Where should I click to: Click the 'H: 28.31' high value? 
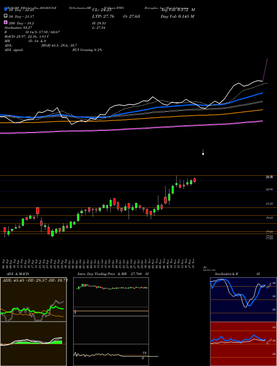pyautogui.click(x=99, y=23)
